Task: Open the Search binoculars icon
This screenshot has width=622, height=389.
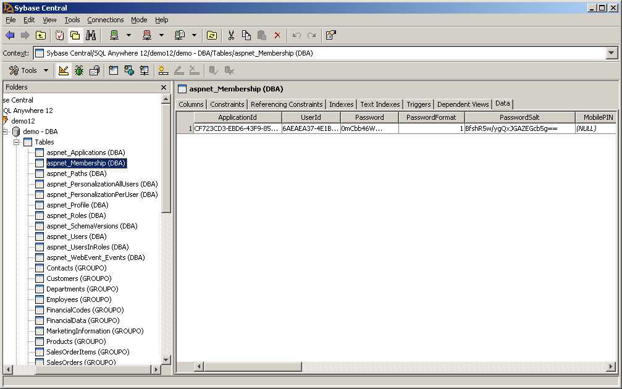Action: (91, 35)
